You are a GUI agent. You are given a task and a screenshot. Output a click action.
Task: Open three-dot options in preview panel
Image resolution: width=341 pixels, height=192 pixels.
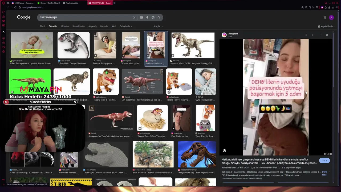[320, 35]
